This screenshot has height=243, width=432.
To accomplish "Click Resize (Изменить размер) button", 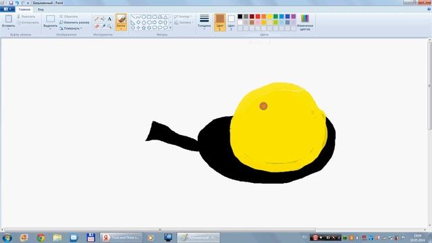I will 74,22.
